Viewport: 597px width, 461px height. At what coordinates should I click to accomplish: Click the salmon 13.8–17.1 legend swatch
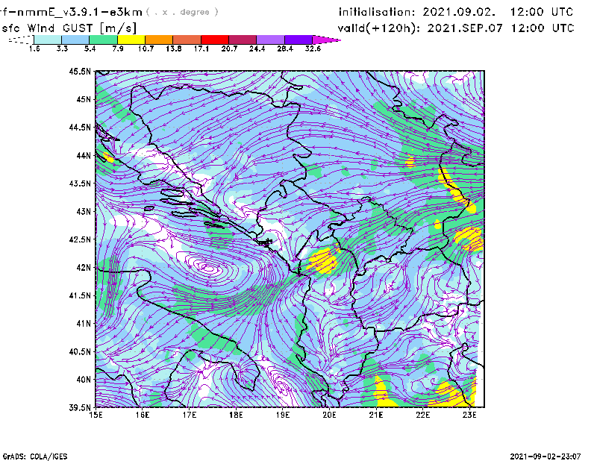187,40
